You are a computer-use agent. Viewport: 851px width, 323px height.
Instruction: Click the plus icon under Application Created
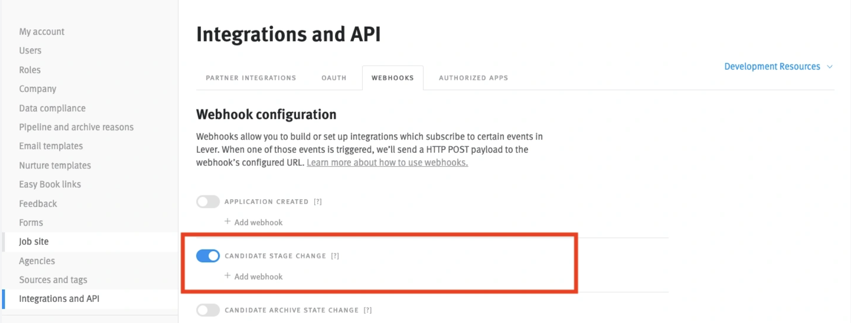[x=227, y=222]
